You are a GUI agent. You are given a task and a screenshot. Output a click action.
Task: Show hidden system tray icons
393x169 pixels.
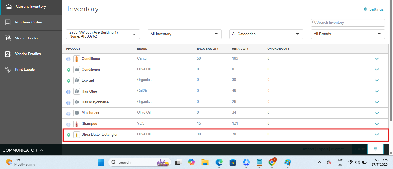tap(319, 162)
